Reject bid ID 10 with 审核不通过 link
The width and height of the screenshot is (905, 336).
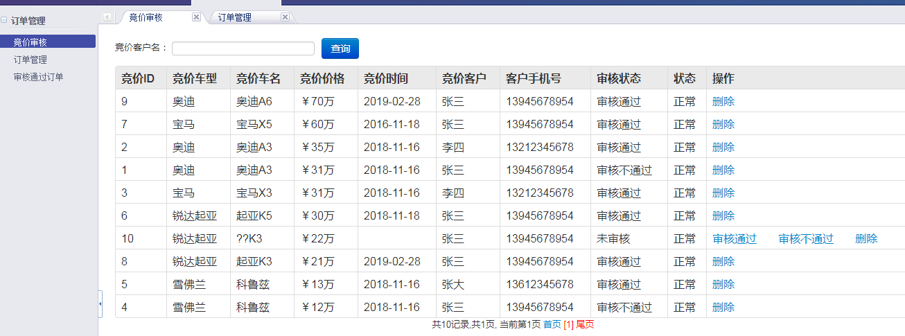click(x=806, y=239)
